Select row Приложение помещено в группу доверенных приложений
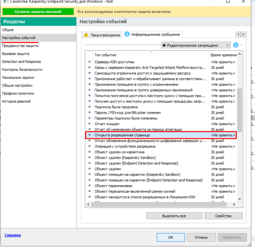The height and width of the screenshot is (247, 255). (161, 90)
